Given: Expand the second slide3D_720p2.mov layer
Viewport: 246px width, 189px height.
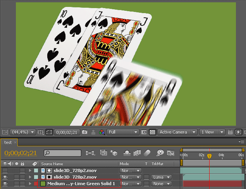Looking at the screenshot, I should click(30, 177).
